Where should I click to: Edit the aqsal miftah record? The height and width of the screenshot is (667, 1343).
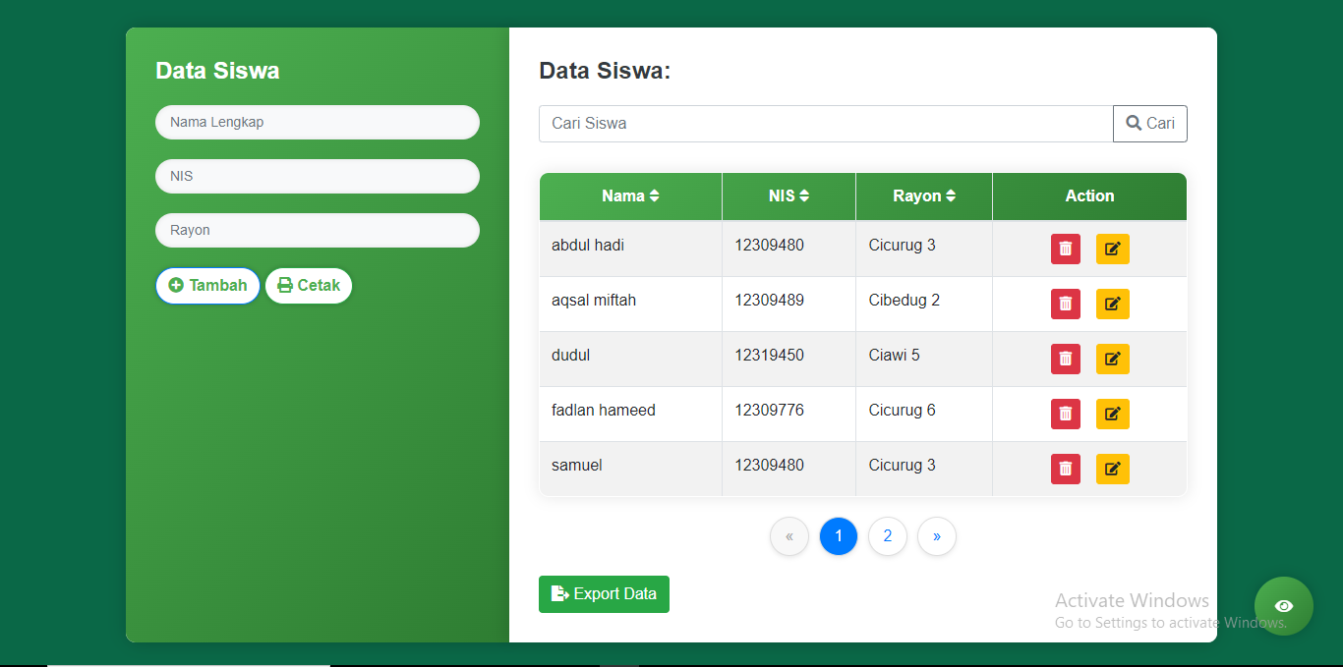click(x=1112, y=305)
